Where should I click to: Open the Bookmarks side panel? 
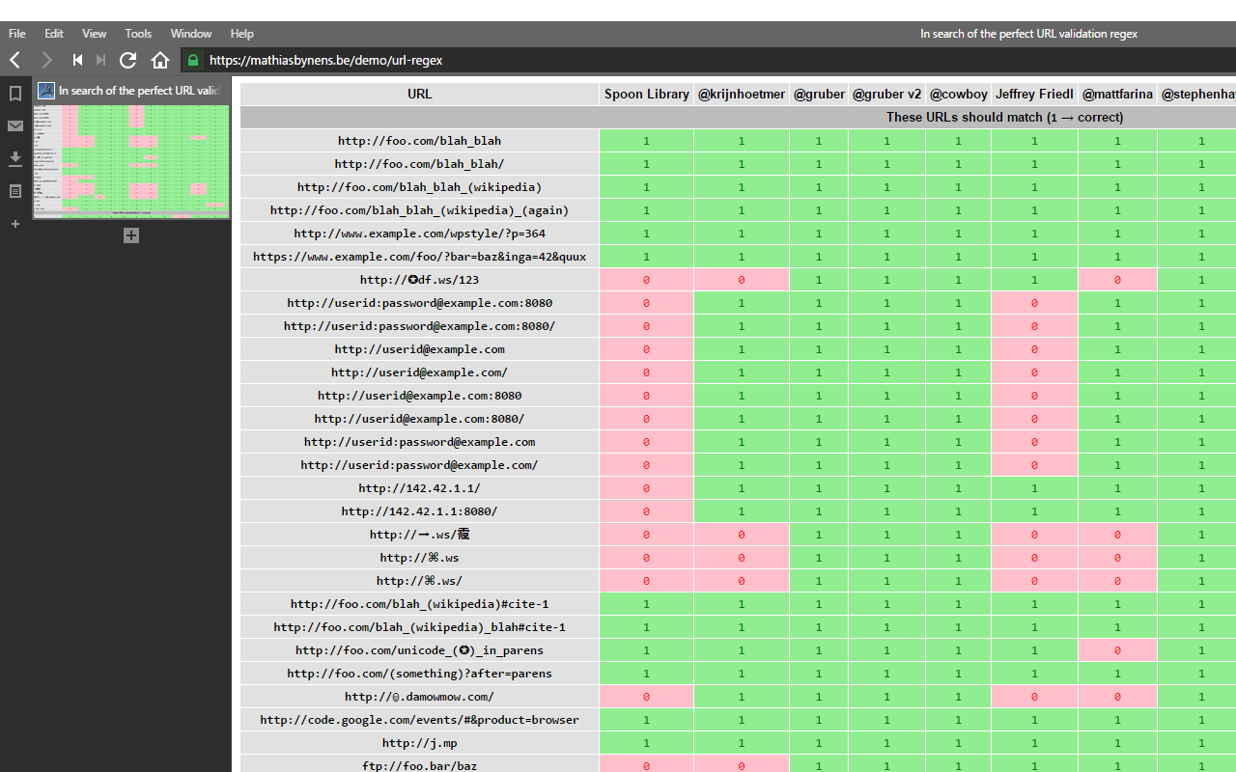[x=15, y=94]
